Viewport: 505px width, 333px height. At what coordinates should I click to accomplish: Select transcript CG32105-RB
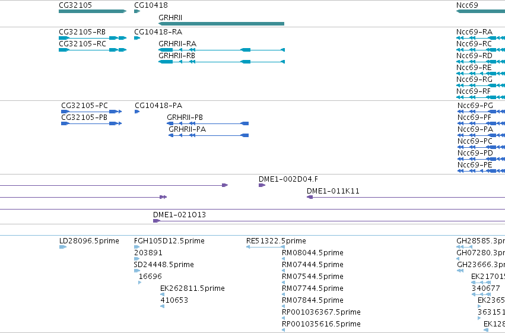tap(93, 38)
